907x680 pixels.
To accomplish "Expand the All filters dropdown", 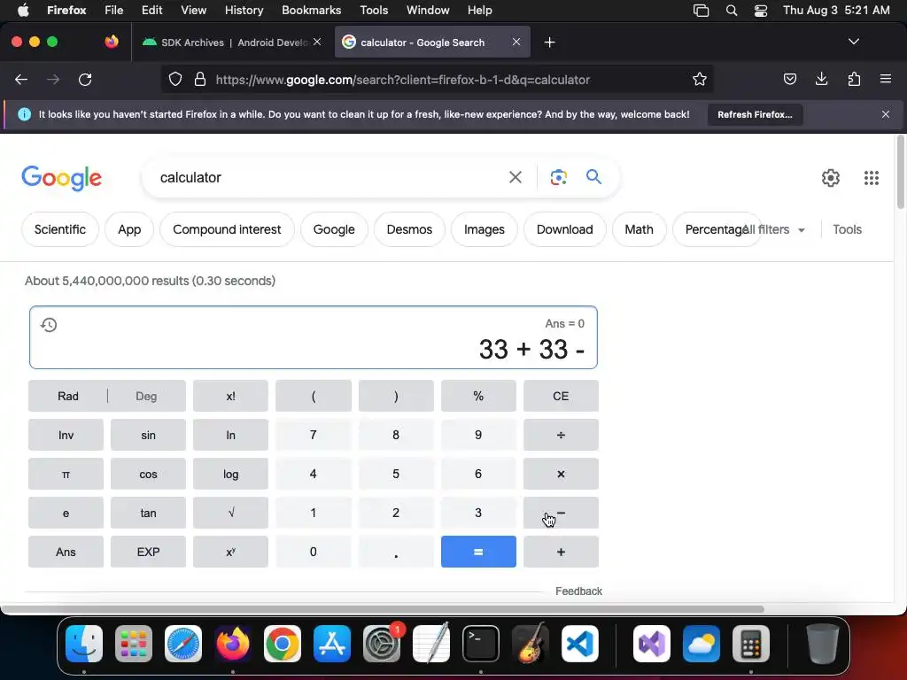I will [x=774, y=229].
